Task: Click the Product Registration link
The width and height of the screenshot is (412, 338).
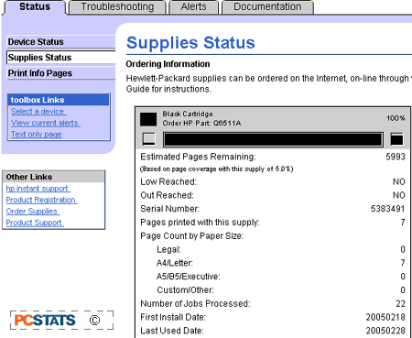Action: 41,200
